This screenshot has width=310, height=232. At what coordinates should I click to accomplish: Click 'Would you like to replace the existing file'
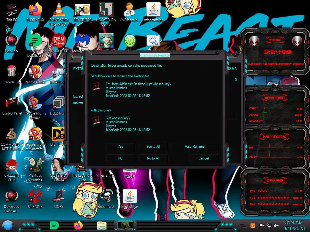click(120, 76)
